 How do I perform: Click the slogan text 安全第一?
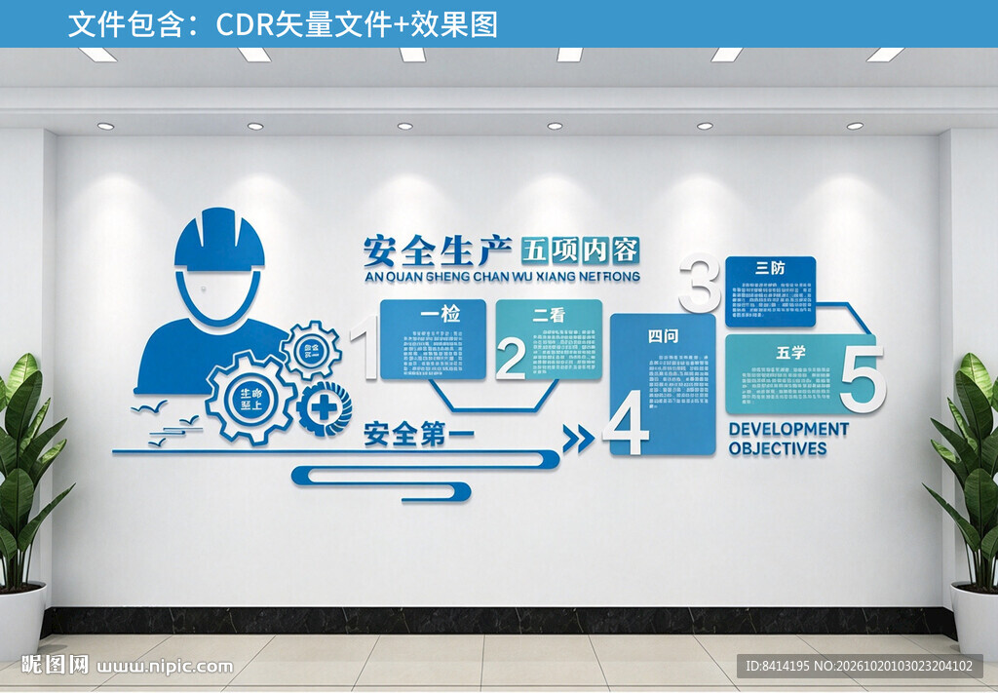coord(419,434)
